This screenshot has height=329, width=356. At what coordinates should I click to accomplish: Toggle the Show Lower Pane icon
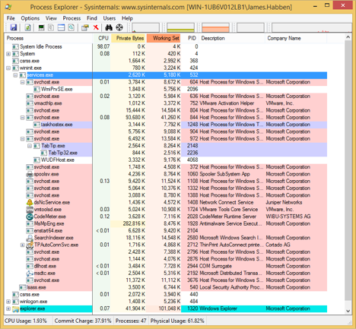pos(61,27)
